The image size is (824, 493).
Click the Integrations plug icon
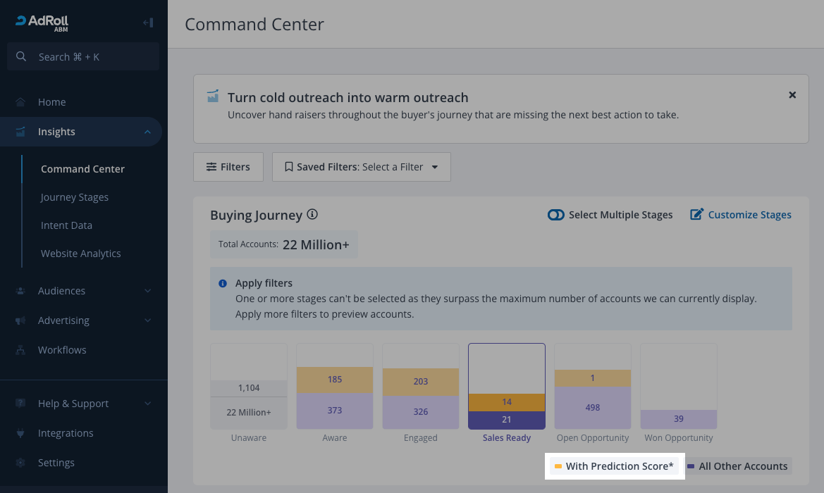pos(20,433)
